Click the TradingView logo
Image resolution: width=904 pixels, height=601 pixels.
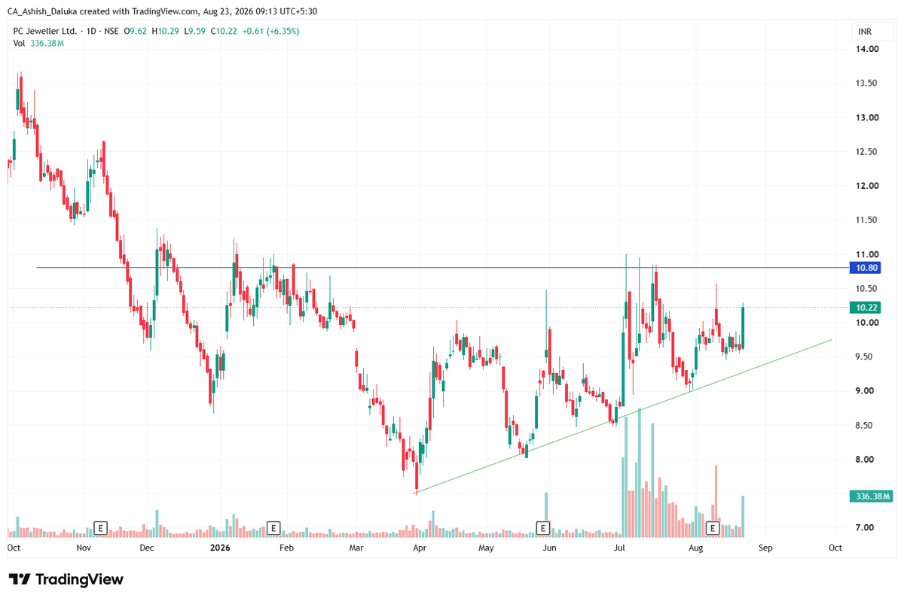tap(66, 579)
